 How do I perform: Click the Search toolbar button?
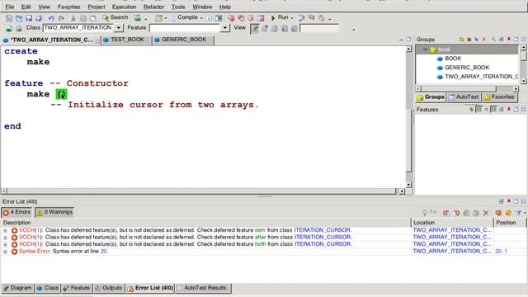tap(115, 17)
